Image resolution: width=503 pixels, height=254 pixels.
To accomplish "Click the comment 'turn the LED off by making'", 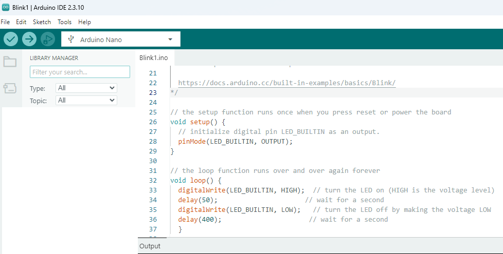I will pyautogui.click(x=376, y=209).
